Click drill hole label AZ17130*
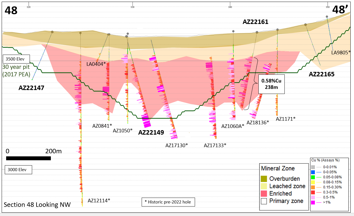Image resolution: width=354 pixels, height=216 pixels. click(x=177, y=145)
